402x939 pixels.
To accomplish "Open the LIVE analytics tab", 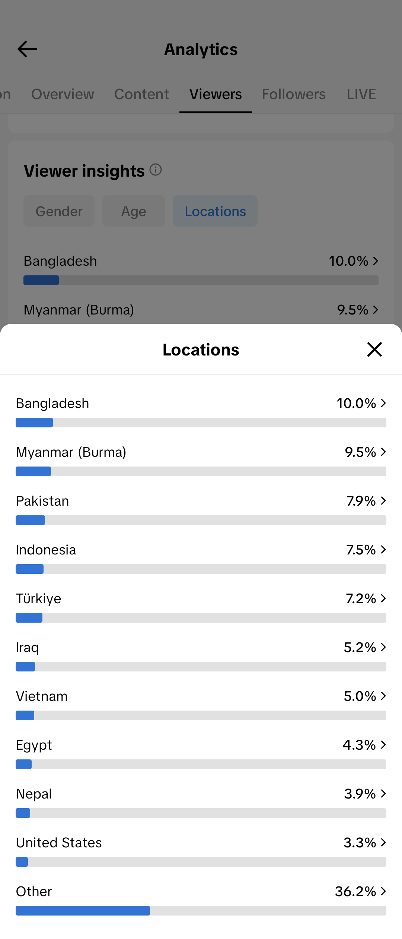I will (x=361, y=94).
